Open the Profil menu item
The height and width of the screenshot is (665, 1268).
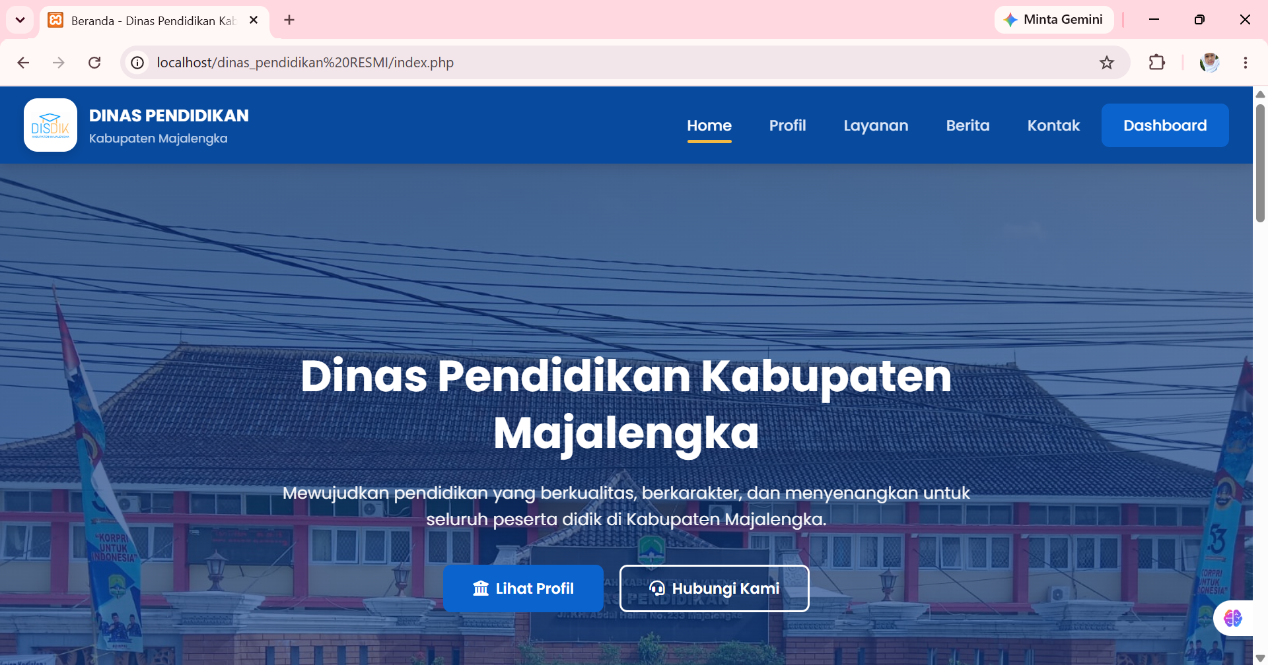(787, 125)
